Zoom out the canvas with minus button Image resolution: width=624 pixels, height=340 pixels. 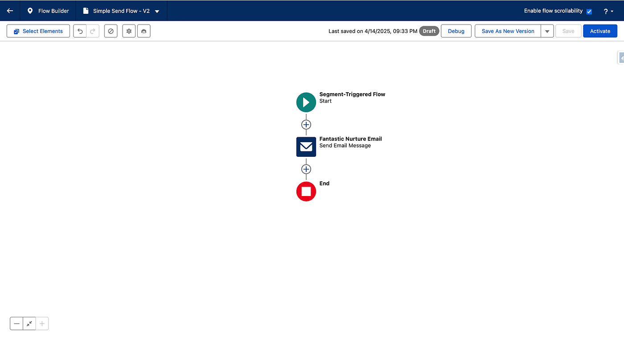(x=16, y=324)
